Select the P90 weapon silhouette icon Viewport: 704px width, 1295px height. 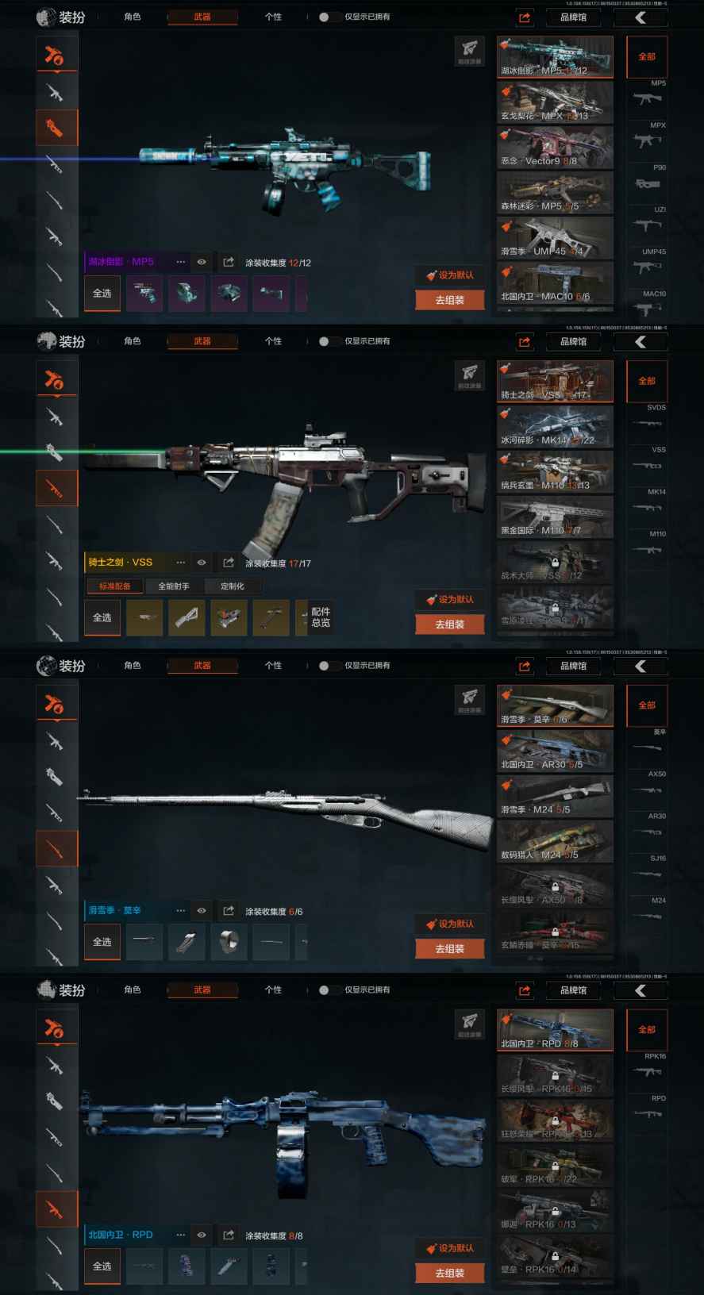647,184
